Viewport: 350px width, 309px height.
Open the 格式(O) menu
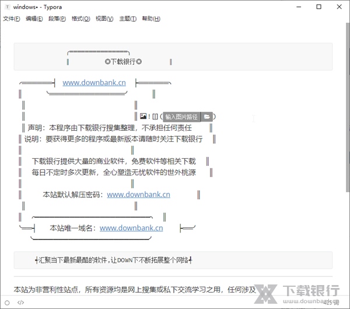(80, 19)
